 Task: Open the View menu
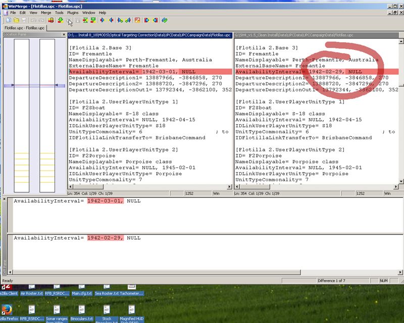33,13
